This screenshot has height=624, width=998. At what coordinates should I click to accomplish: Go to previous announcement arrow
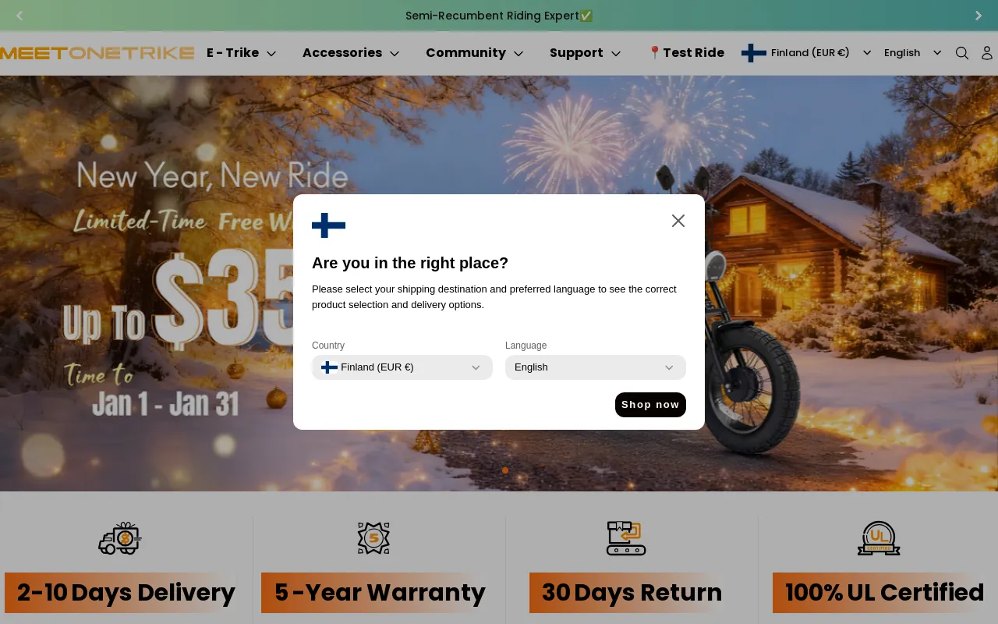coord(19,16)
